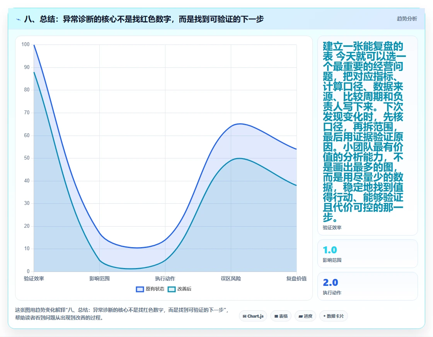This screenshot has height=337, width=433.
Task: Click the large teal summary paragraph card
Action: click(368, 136)
